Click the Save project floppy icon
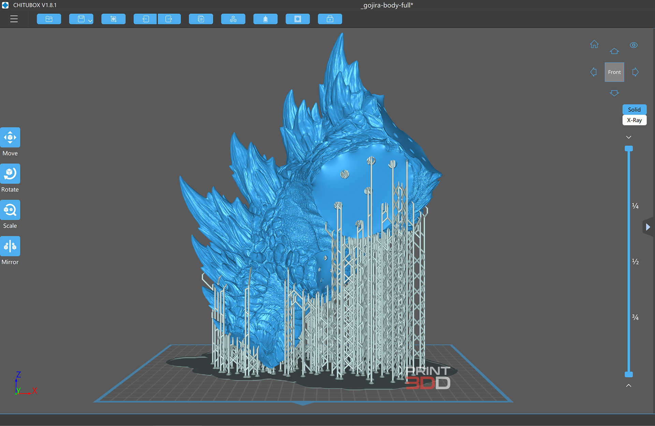 click(81, 19)
